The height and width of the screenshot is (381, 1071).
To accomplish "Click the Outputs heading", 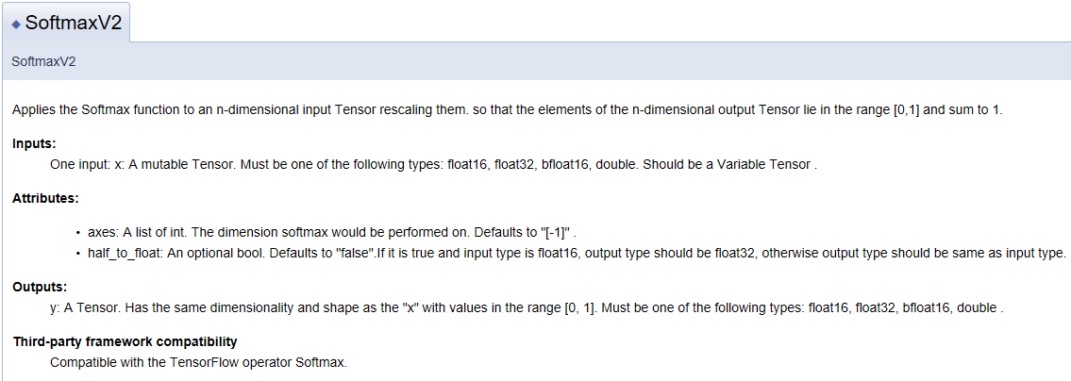I will [40, 288].
